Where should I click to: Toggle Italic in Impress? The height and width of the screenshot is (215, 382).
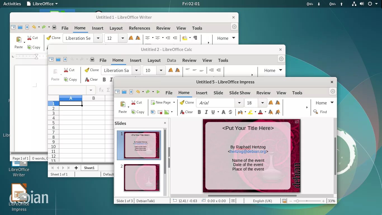[x=206, y=112]
